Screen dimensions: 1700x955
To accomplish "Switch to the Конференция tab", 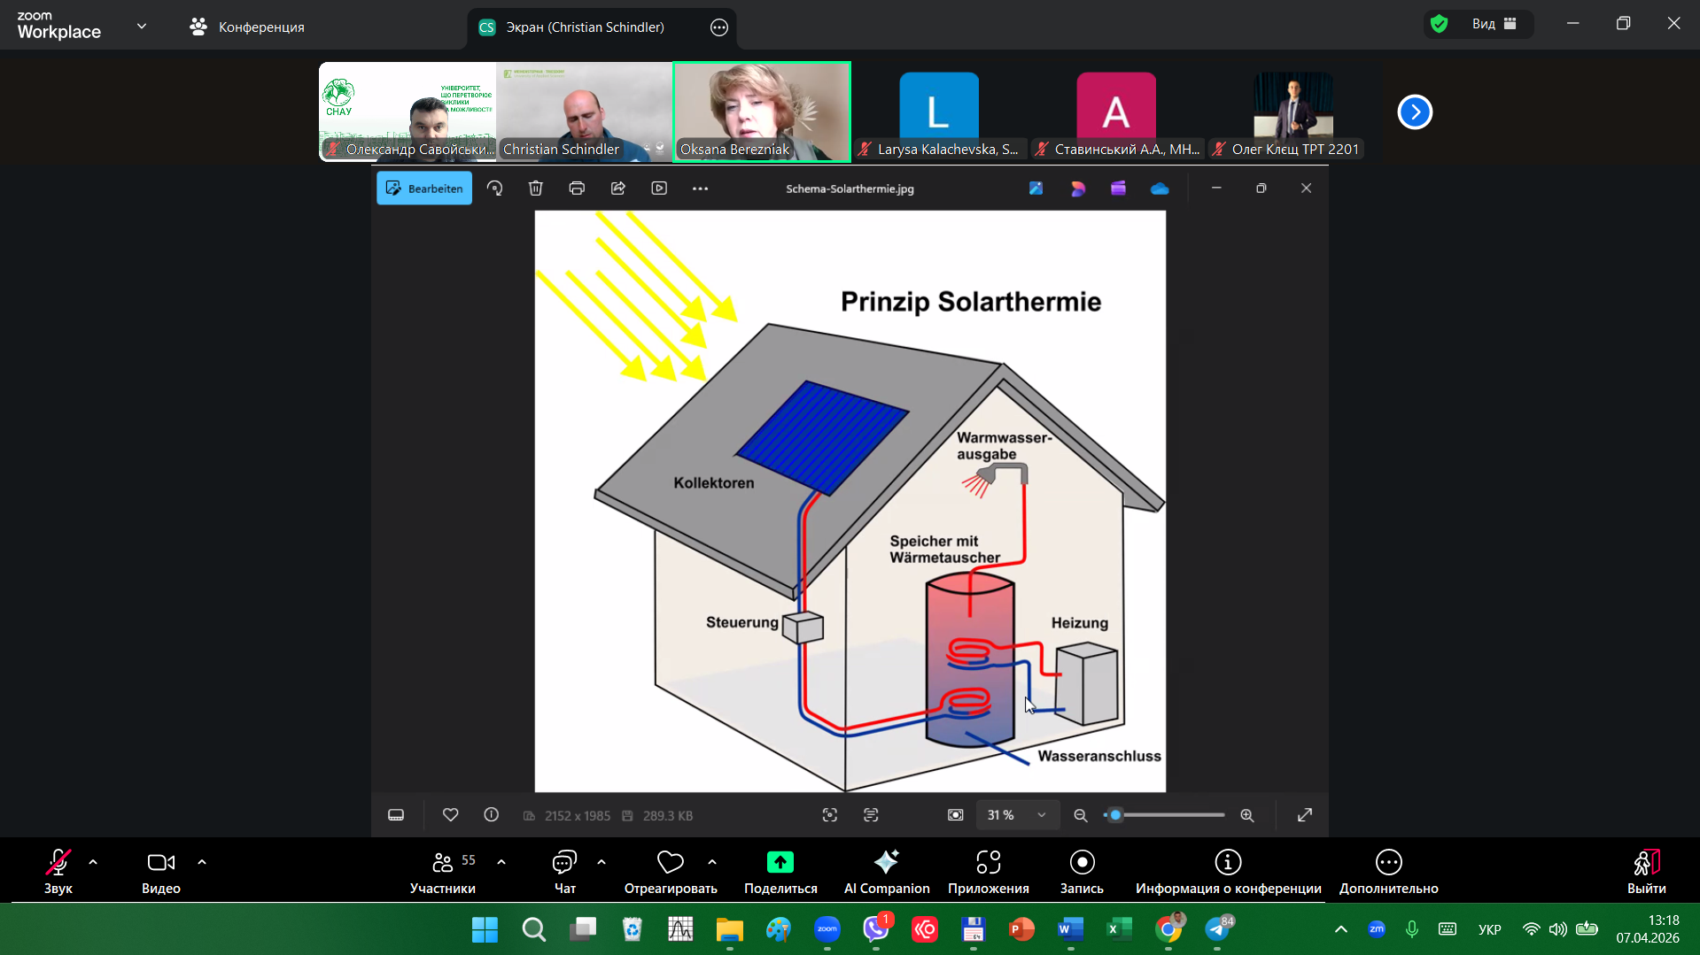I will pyautogui.click(x=247, y=27).
